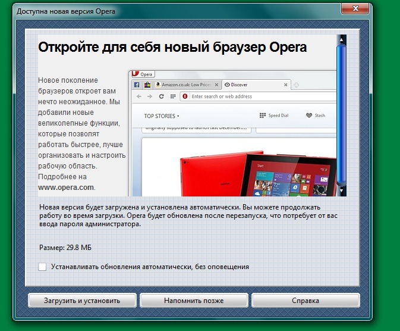The width and height of the screenshot is (400, 331).
Task: Click the heading Откройте для себя новый браузер Opera
Action: point(172,48)
